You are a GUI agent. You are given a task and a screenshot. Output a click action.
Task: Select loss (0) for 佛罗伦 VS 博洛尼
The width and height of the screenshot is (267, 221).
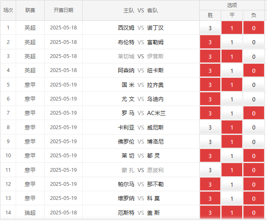point(254,142)
